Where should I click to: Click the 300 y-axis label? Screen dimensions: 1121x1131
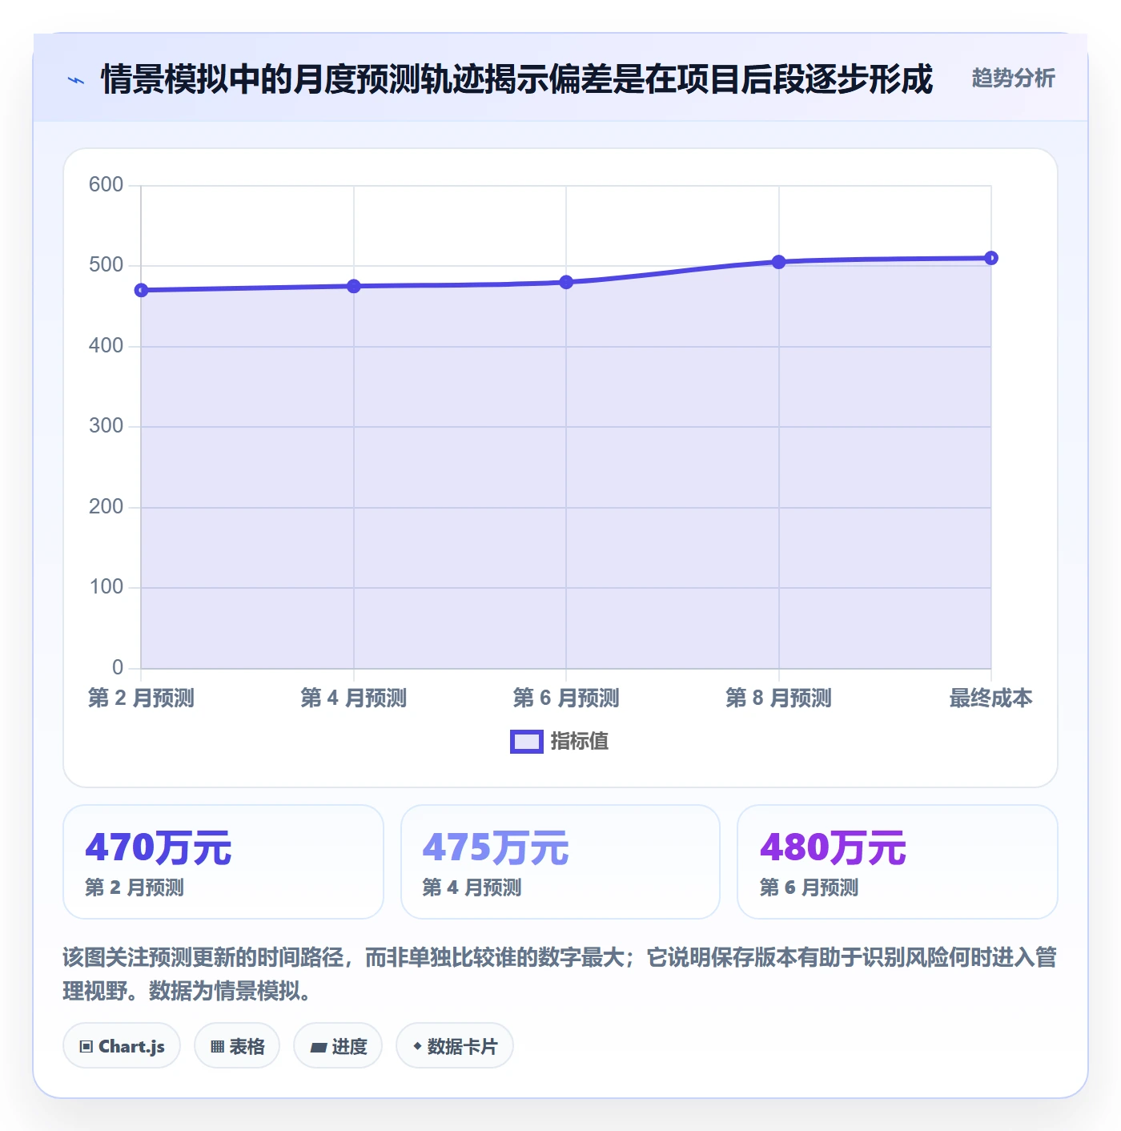[106, 426]
